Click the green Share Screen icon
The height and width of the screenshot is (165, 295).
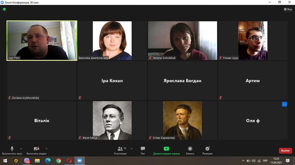[166, 149]
